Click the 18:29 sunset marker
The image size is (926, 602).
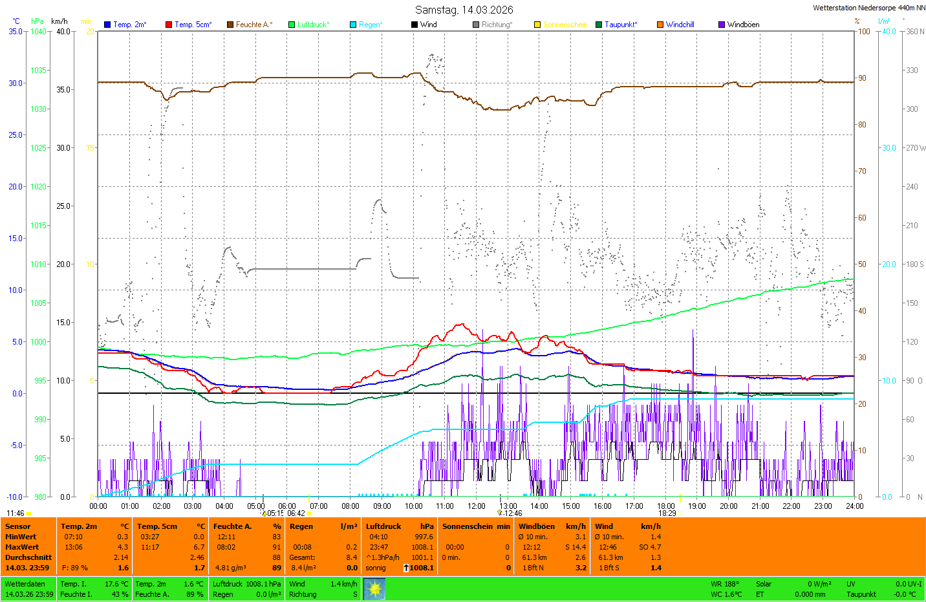pos(667,513)
